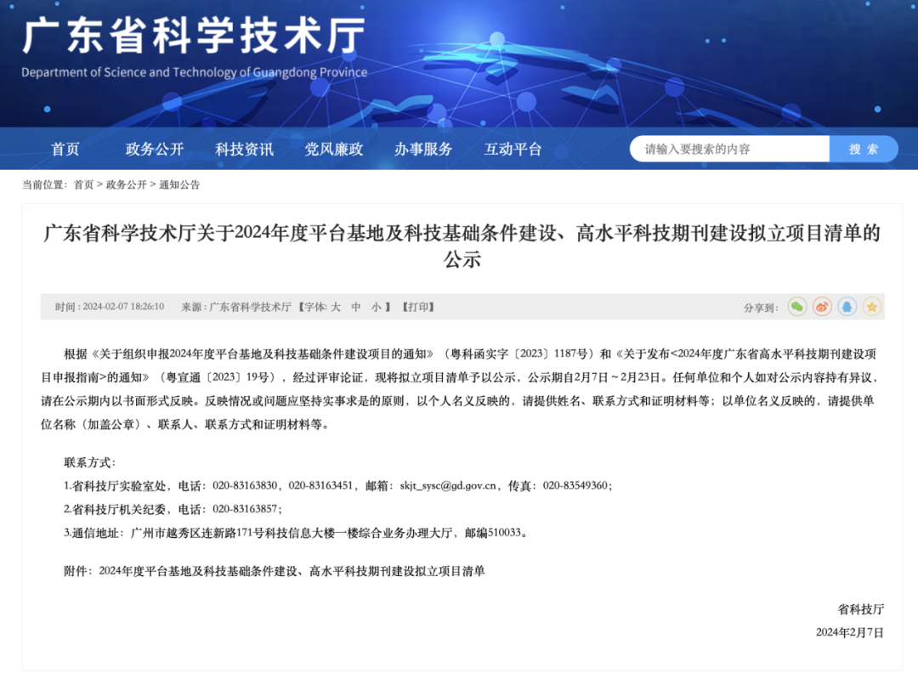The height and width of the screenshot is (673, 918).
Task: Open the 互动平台 navigation item
Action: pos(513,149)
